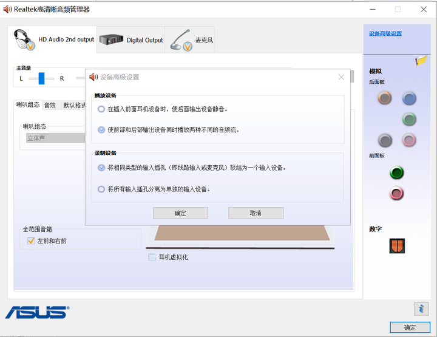Select mute rear output when front headphone plugged
Screen dimensions: 437x337
[101, 109]
